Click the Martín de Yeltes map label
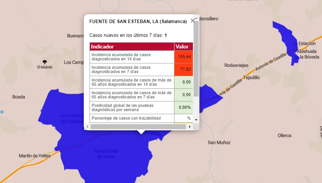Viewport: 322px width, 183px height. point(35,156)
